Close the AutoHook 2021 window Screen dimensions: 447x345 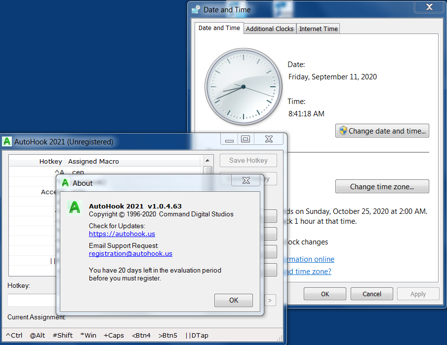coord(269,139)
